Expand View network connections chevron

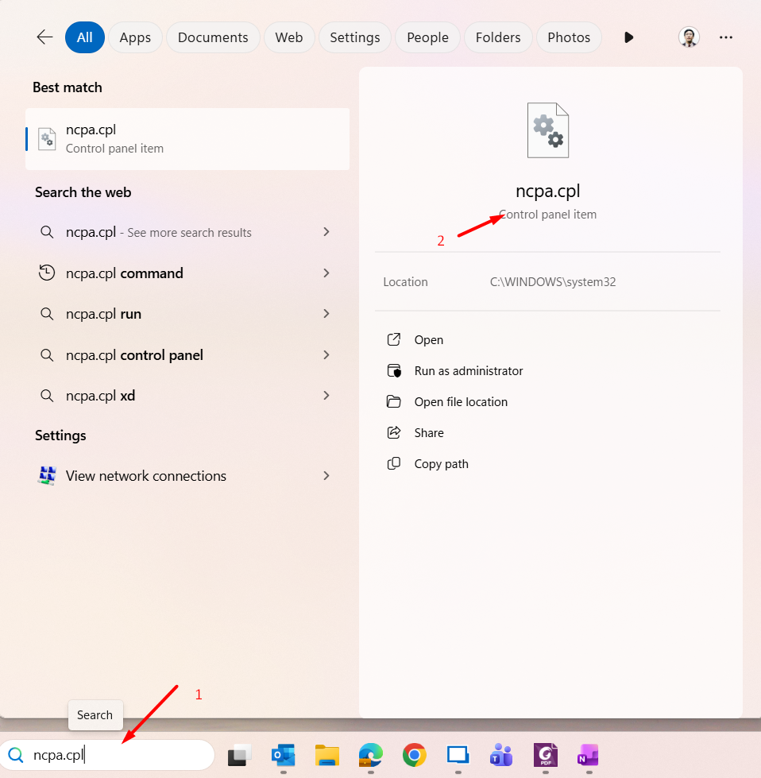(326, 476)
